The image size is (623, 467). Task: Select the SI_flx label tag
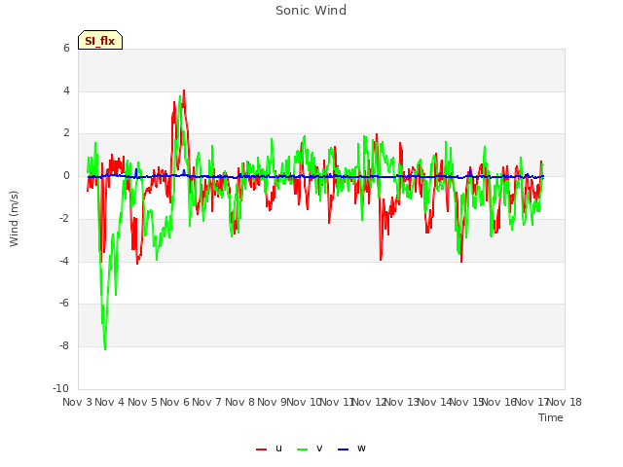click(x=100, y=40)
